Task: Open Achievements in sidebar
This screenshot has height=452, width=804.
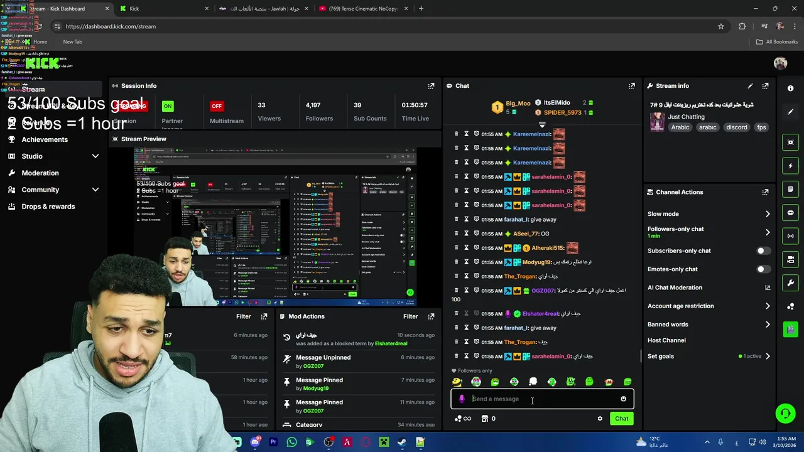Action: [45, 139]
